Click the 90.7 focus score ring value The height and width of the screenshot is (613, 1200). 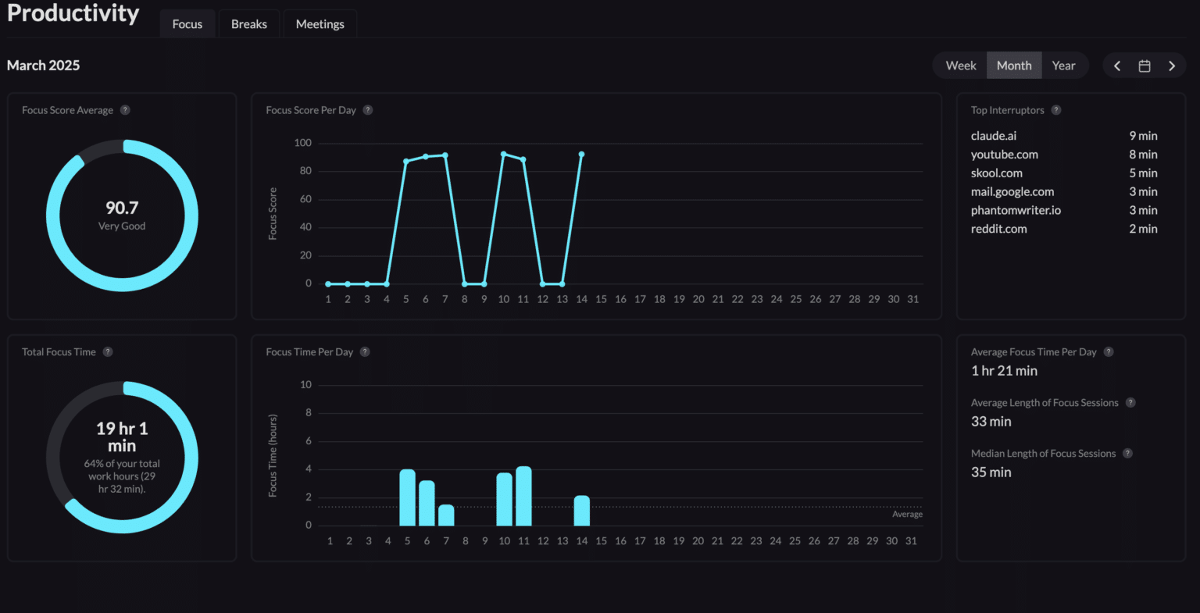click(122, 208)
